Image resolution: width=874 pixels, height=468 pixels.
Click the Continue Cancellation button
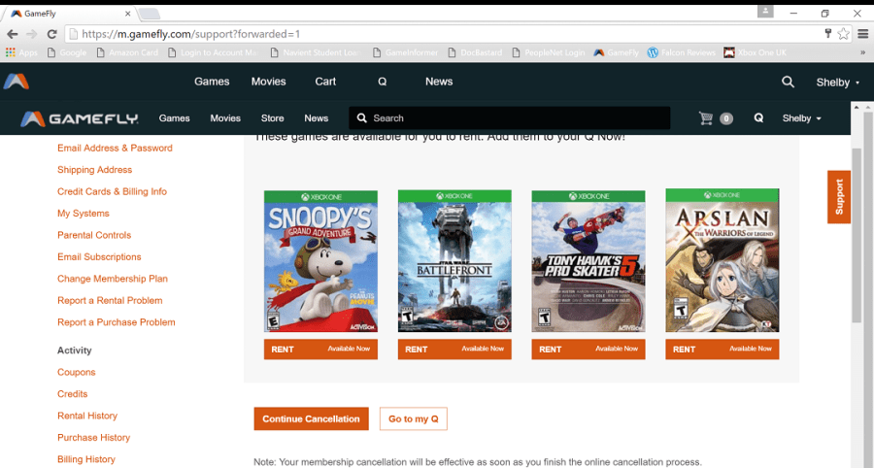(x=311, y=419)
